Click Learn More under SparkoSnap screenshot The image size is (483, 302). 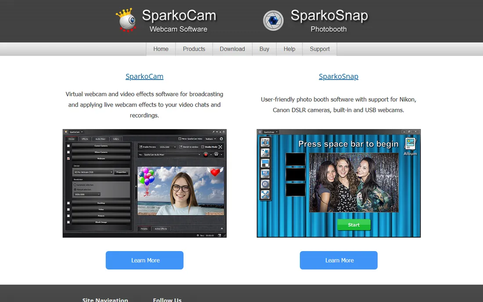click(x=339, y=260)
